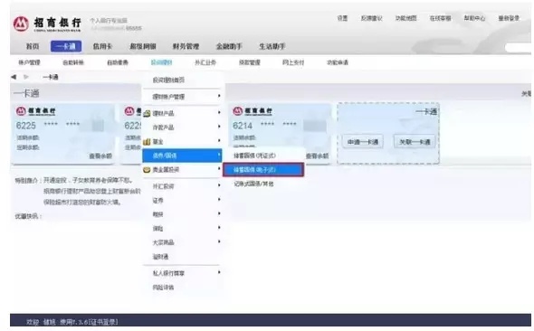Choose 投资理财首页 in the dropdown
Image resolution: width=534 pixels, height=331 pixels.
point(168,80)
